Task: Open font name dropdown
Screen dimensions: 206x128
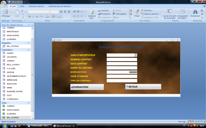Action: click(x=49, y=12)
